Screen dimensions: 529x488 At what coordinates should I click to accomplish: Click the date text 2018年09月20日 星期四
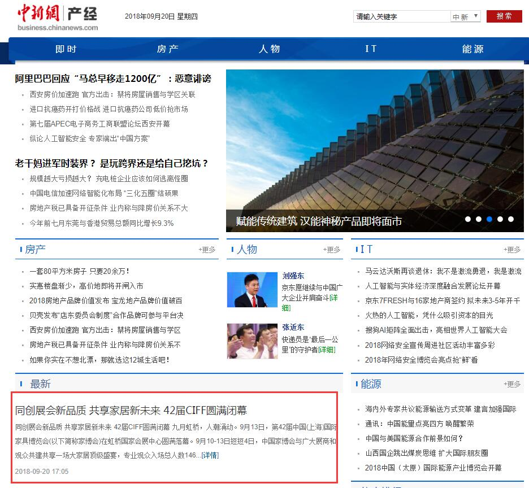[161, 16]
